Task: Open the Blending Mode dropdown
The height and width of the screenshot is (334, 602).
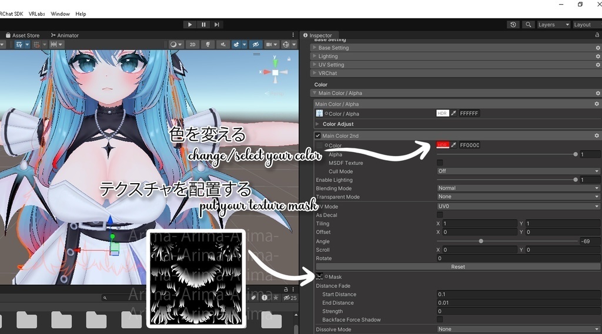Action: click(x=519, y=188)
